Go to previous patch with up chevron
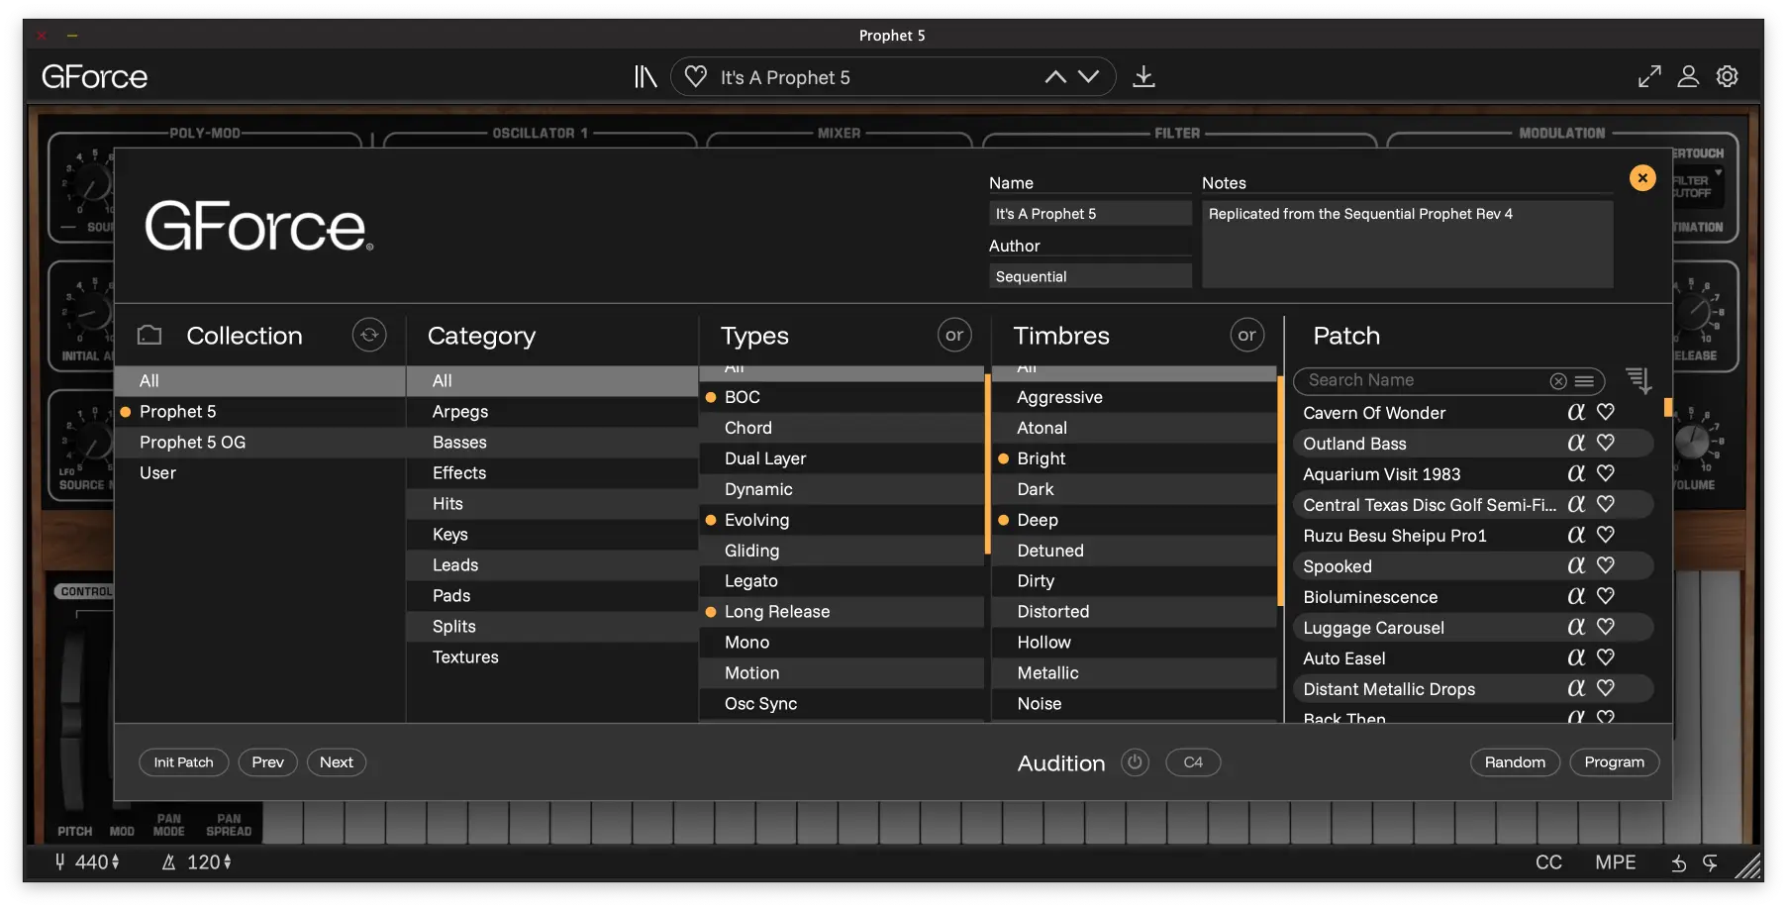The height and width of the screenshot is (909, 1787). [x=1055, y=77]
